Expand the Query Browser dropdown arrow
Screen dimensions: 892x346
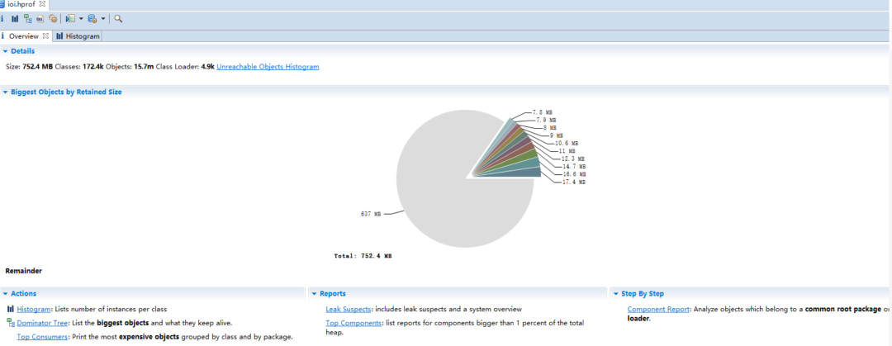click(103, 19)
